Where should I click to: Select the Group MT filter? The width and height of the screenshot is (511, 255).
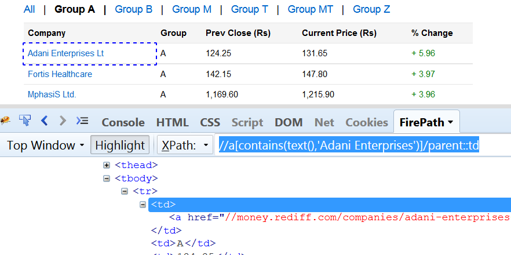(x=311, y=9)
